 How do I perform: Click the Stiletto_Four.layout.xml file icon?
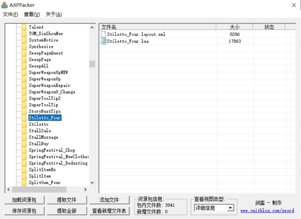(103, 34)
